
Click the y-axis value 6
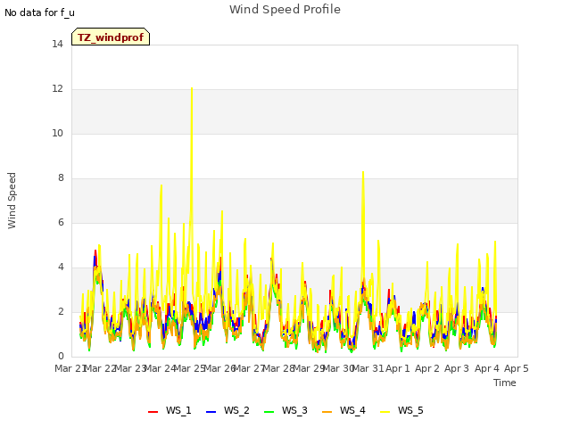tap(61, 223)
